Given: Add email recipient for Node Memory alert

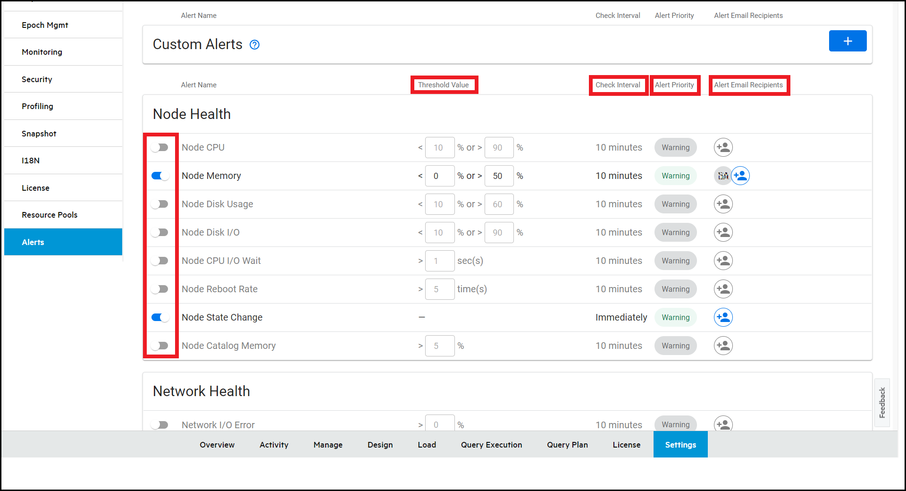Looking at the screenshot, I should pos(741,176).
